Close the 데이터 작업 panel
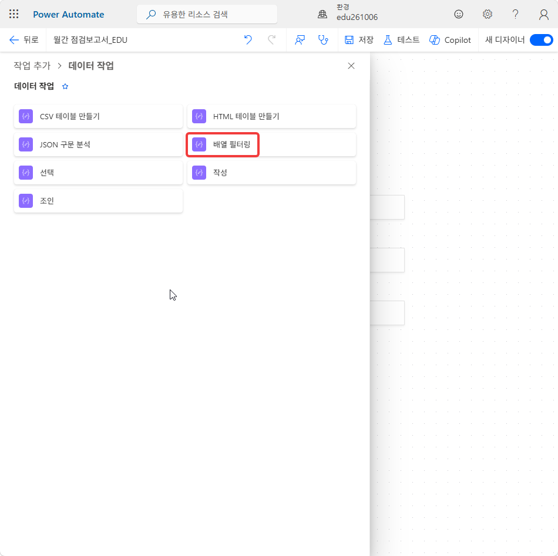 coord(351,66)
